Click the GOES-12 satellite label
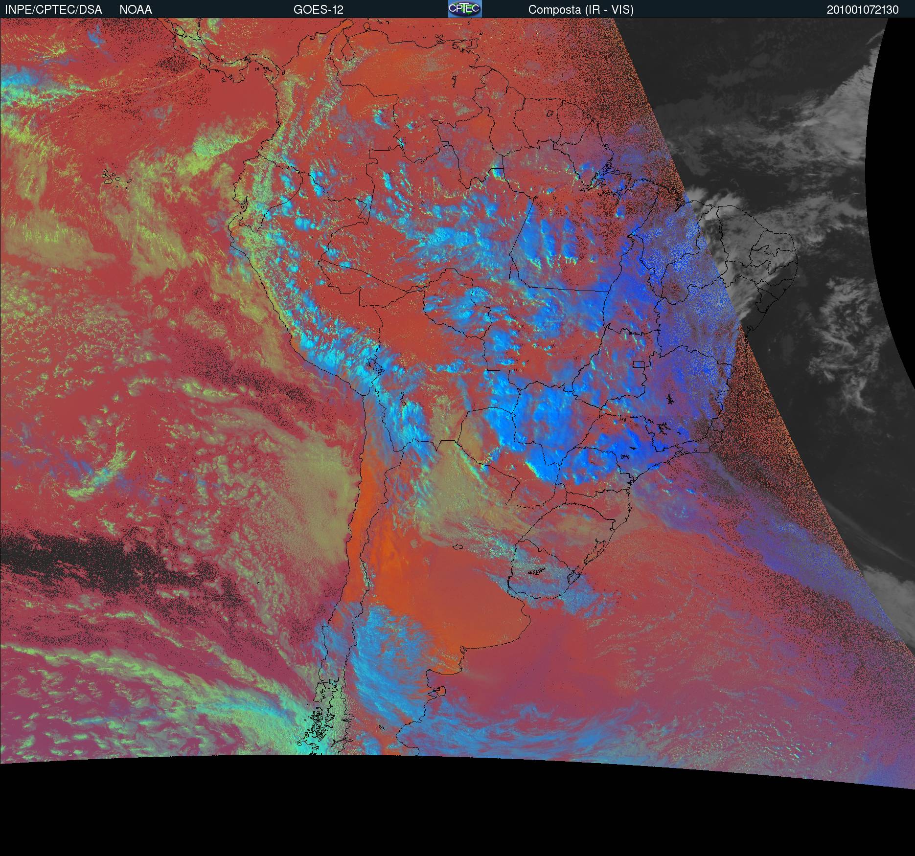915x856 pixels. pyautogui.click(x=318, y=10)
